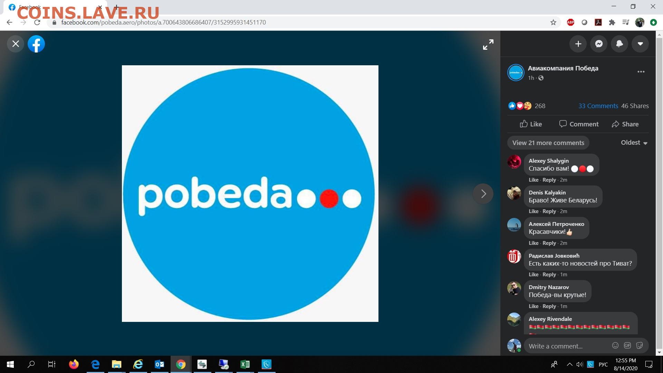This screenshot has height=373, width=663.
Task: Click the address bar URL
Action: pyautogui.click(x=163, y=22)
